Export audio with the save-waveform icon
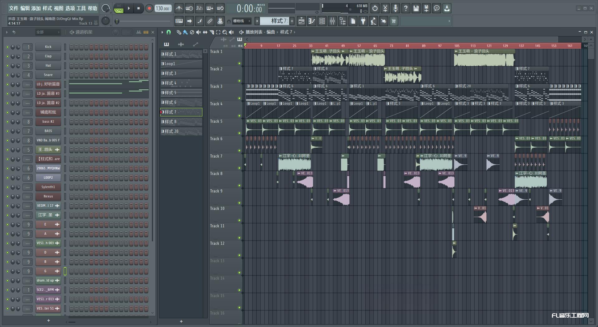The height and width of the screenshot is (327, 598). pos(426,8)
